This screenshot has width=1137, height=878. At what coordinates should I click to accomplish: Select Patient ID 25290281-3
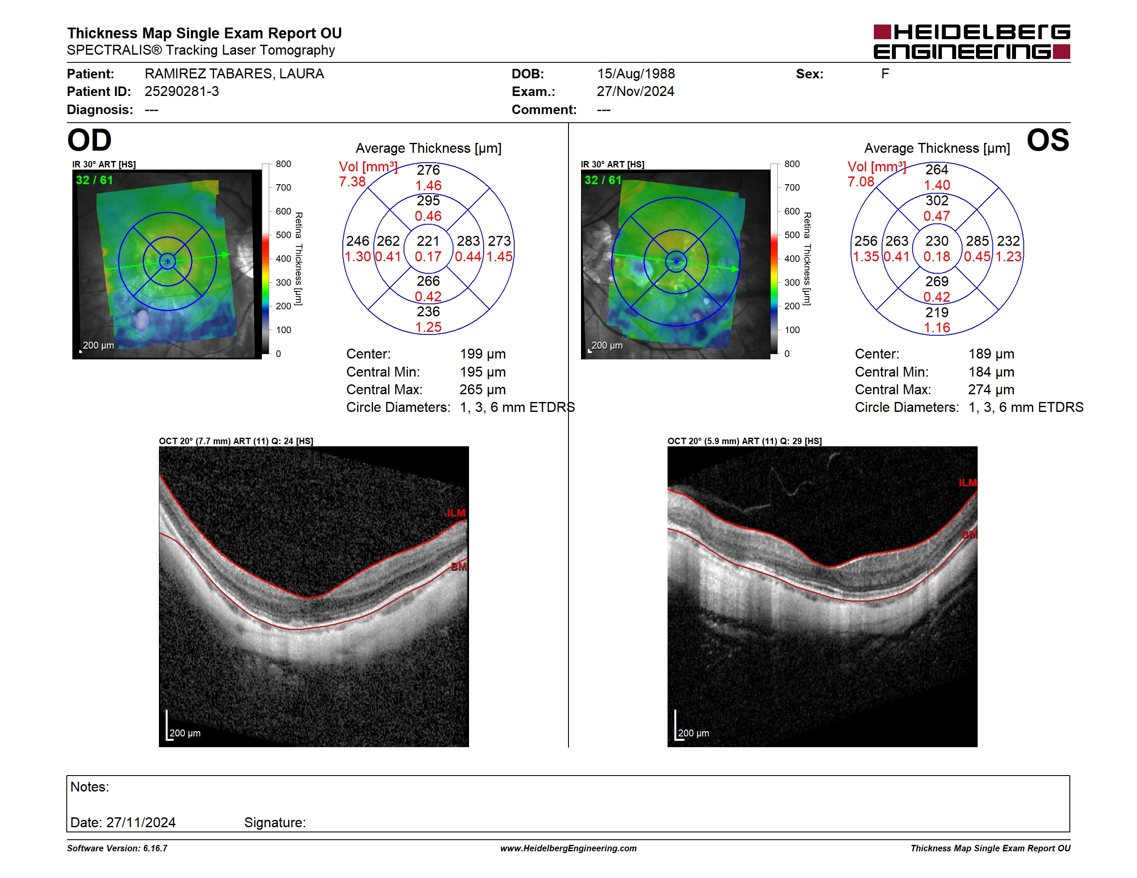pyautogui.click(x=182, y=92)
